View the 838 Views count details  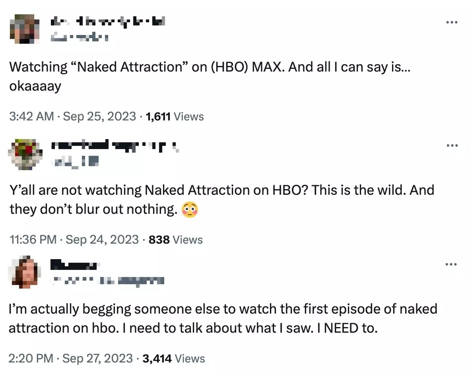[x=176, y=240]
